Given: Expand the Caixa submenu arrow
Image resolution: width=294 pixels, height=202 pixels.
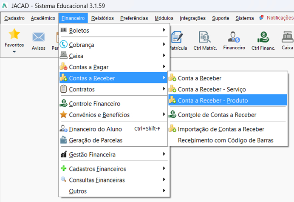Looking at the screenshot, I should [x=164, y=55].
